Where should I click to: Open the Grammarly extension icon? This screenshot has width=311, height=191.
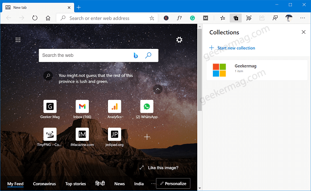pos(192,18)
